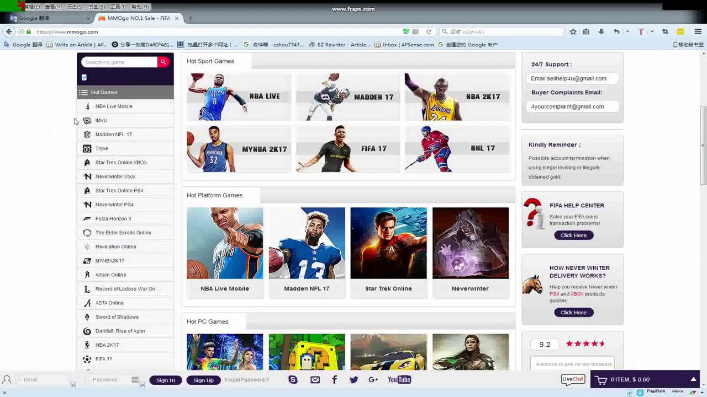Open the Neverwinter platform game card

tap(471, 253)
